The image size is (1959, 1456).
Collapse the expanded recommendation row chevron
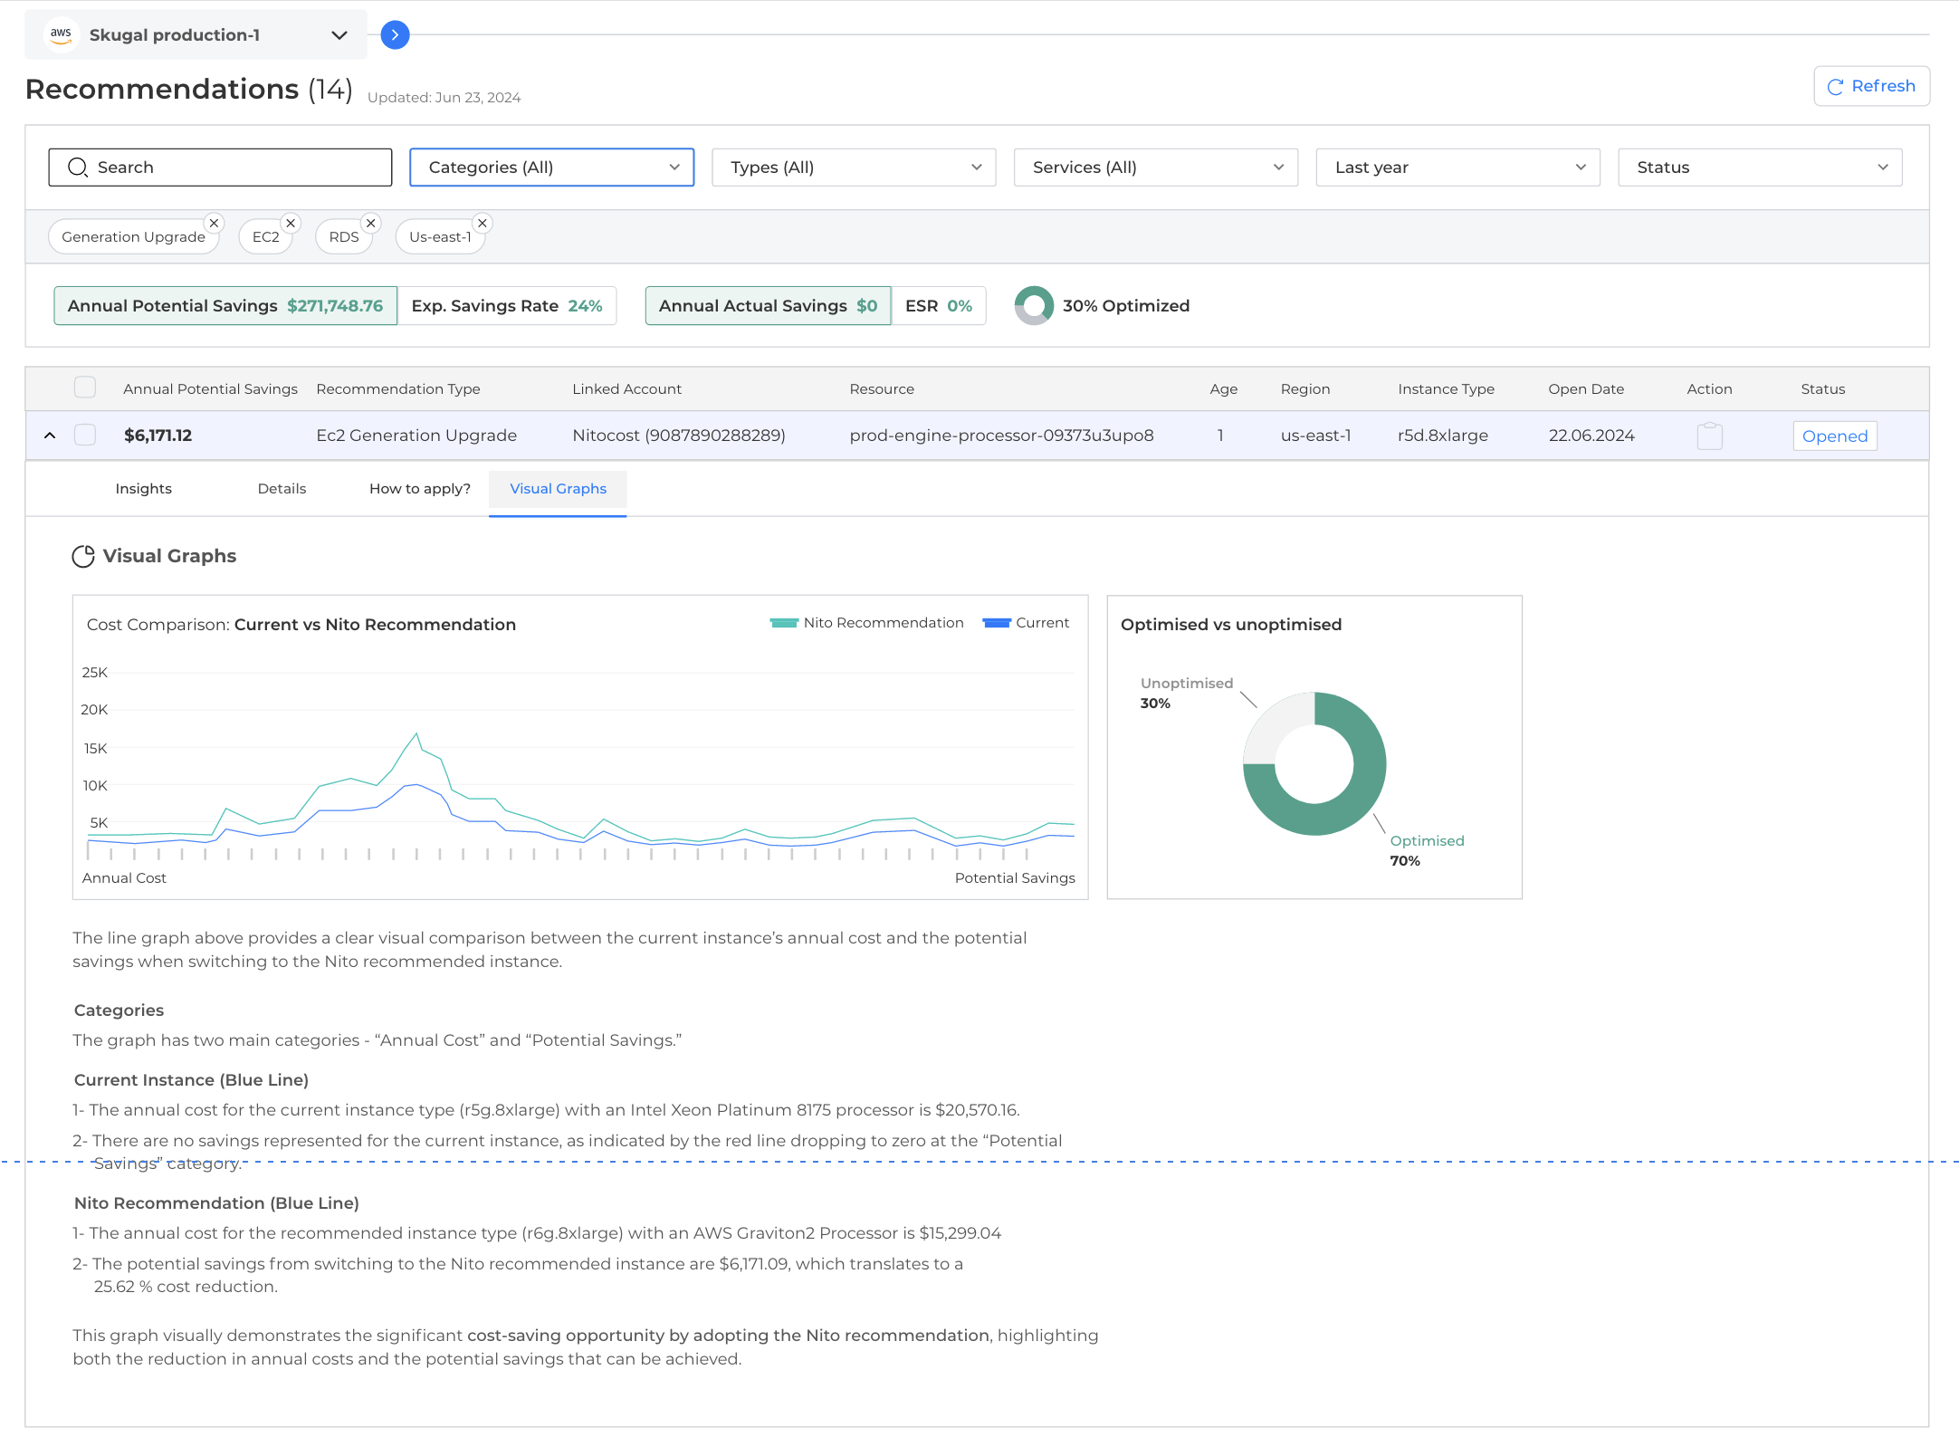[x=50, y=436]
